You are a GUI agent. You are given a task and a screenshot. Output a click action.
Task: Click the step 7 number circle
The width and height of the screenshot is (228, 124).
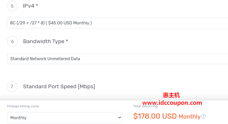(x=12, y=87)
